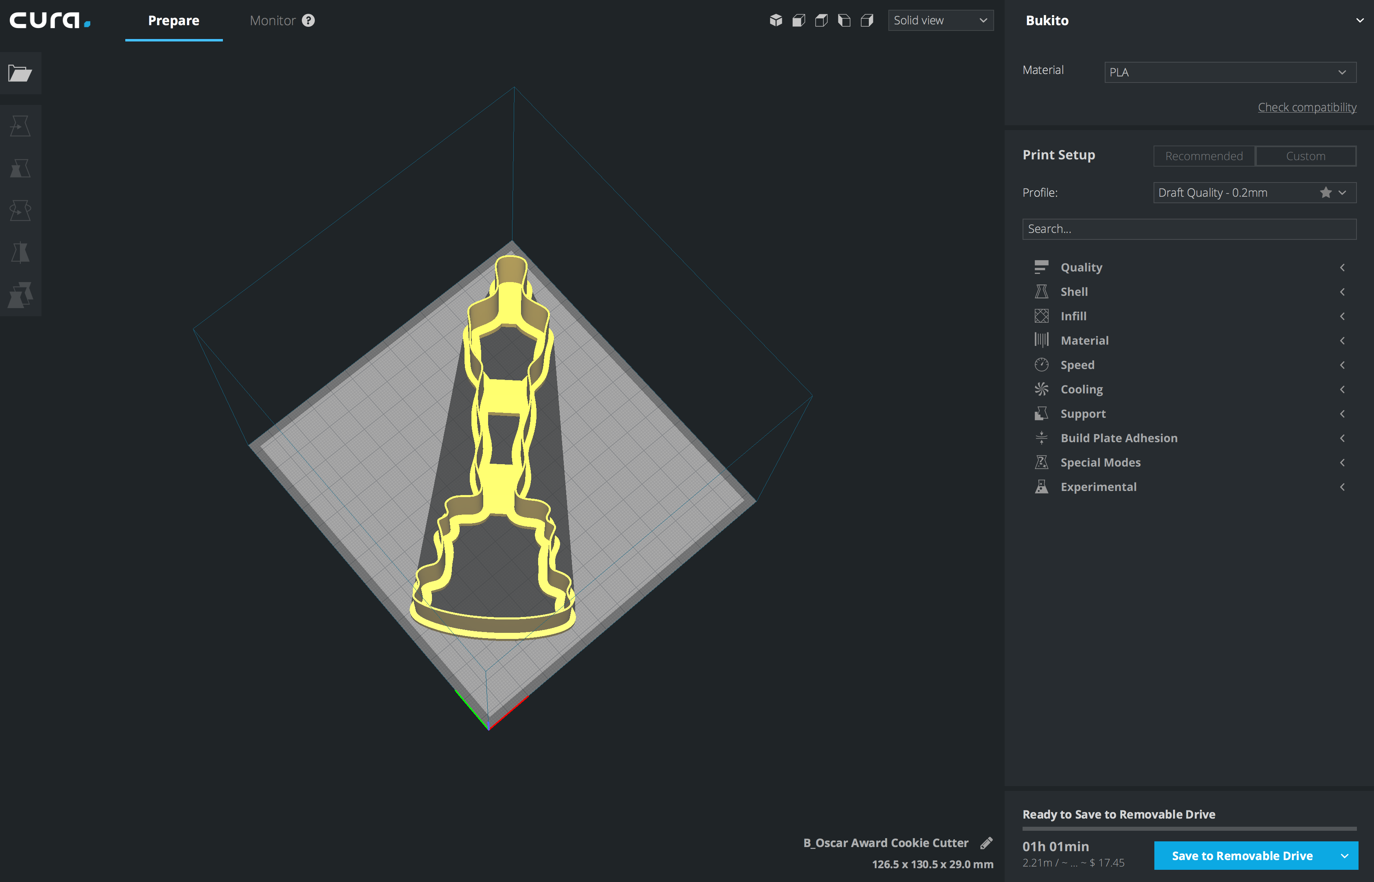This screenshot has width=1374, height=882.
Task: Focus the settings Search field
Action: (x=1189, y=229)
